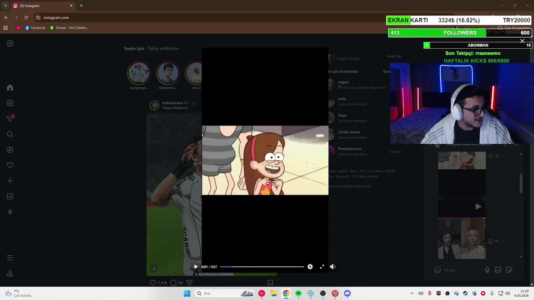Open the Meta apps icon at sidebar bottom

tap(10, 273)
